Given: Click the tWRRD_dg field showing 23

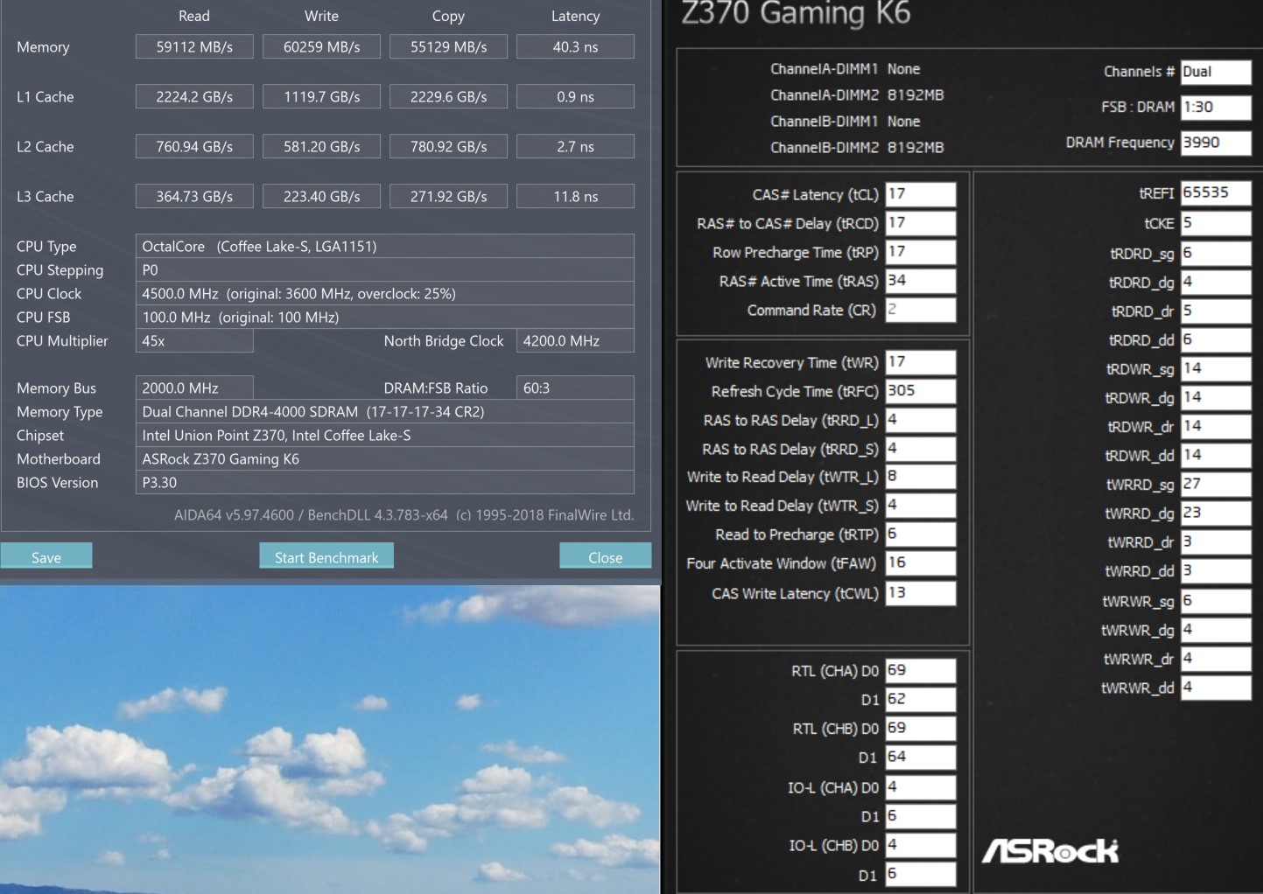Looking at the screenshot, I should click(x=1216, y=513).
